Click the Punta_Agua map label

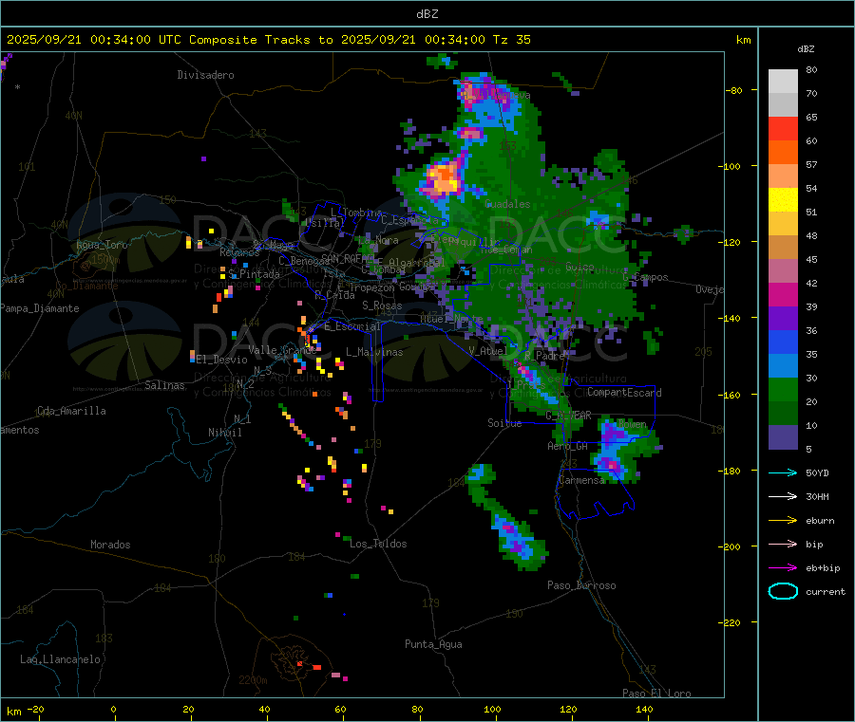[x=433, y=645]
